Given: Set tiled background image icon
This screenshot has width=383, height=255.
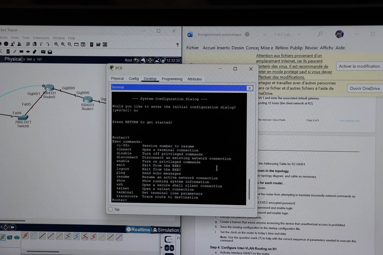Looking at the screenshot, I should click(x=157, y=60).
